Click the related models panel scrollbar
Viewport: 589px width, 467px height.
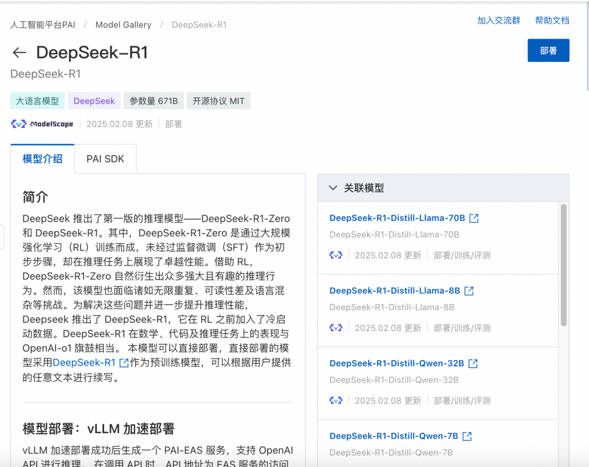click(x=563, y=265)
